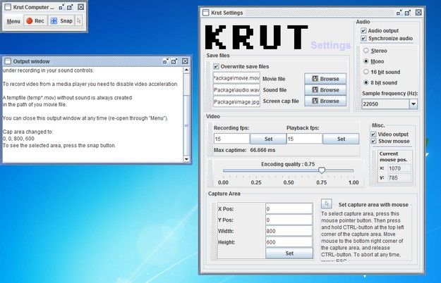
Task: Click Output window scrollbar up arrow
Action: click(186, 70)
